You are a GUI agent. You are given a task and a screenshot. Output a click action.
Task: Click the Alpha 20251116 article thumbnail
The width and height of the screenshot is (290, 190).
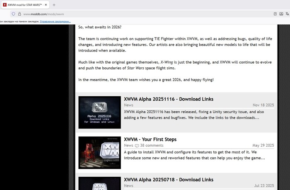click(x=99, y=112)
